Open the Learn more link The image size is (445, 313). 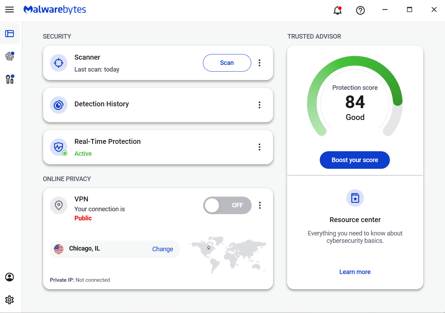pos(355,272)
